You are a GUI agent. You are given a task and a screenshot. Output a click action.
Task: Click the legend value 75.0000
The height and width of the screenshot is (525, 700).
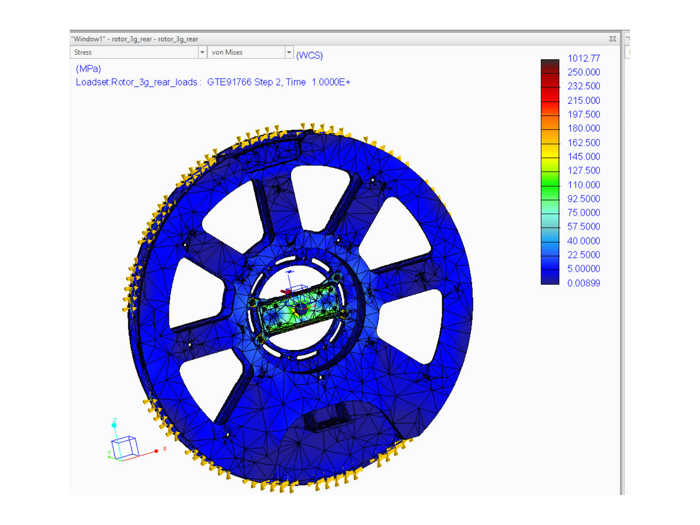583,212
